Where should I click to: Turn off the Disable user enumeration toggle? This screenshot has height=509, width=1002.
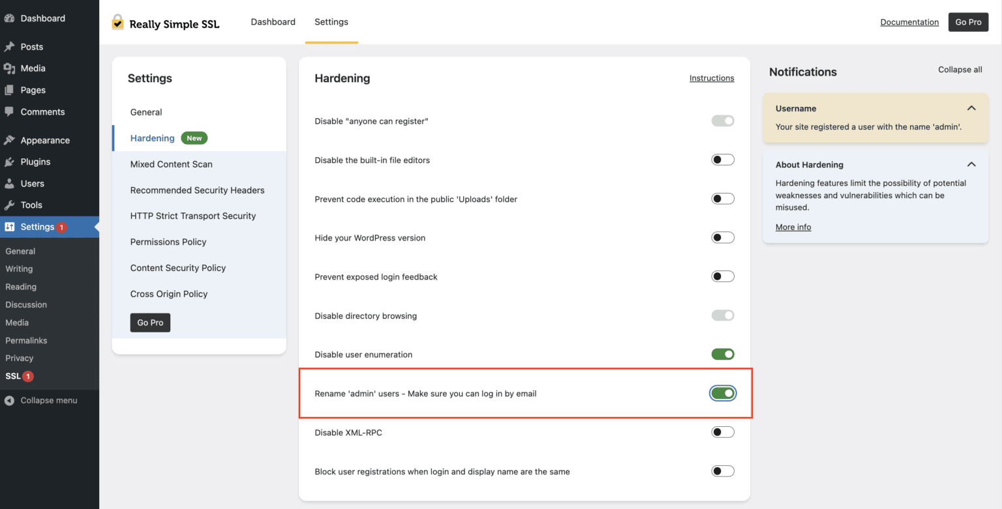pos(723,354)
